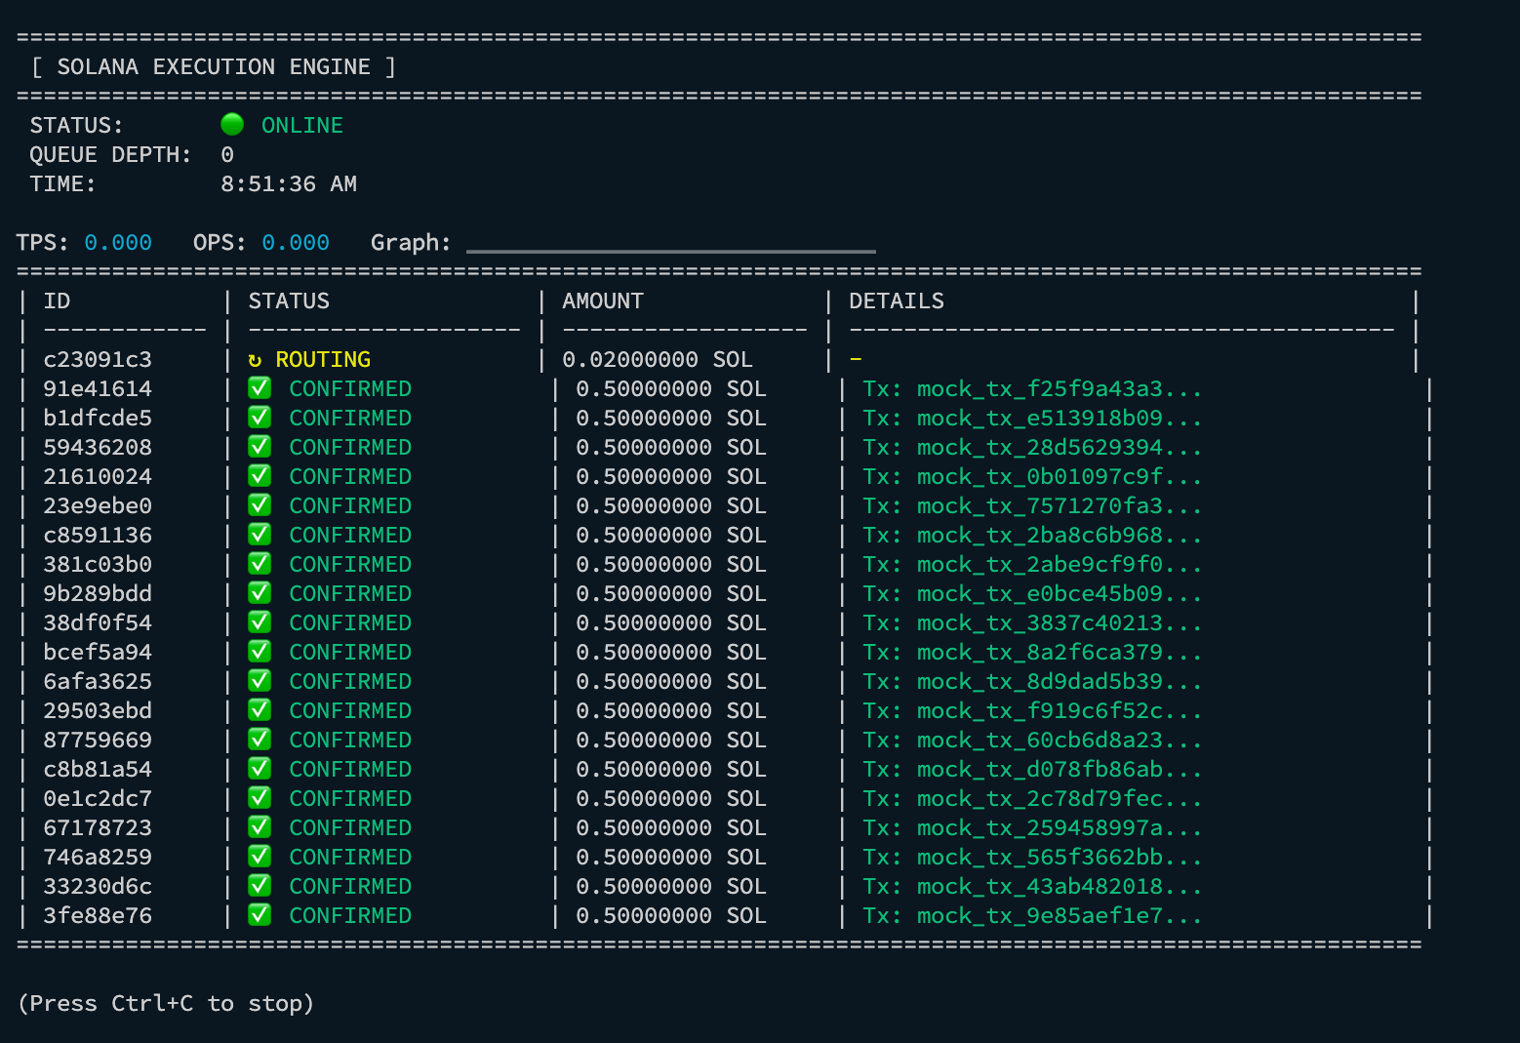The image size is (1520, 1043).
Task: Click the green checkmark in row 29503ebd
Action: click(260, 709)
